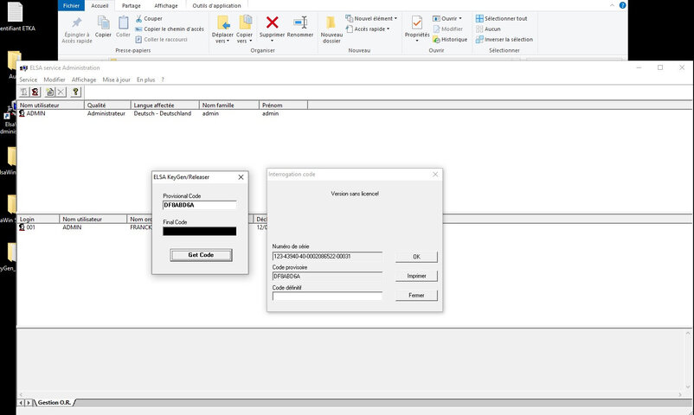Click the 001 login row icon
Image resolution: width=694 pixels, height=415 pixels.
point(22,227)
